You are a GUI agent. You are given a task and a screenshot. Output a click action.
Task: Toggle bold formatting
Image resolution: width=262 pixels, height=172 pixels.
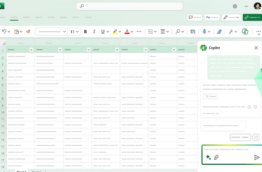(85, 32)
